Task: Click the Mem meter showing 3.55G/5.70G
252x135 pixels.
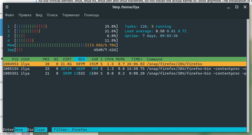Action: 63,45
